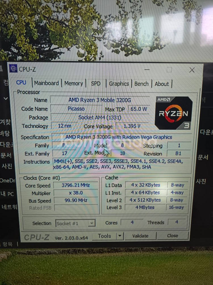Click the Level 3 16-way value
Screen dimensions: 213x285
(x=176, y=207)
